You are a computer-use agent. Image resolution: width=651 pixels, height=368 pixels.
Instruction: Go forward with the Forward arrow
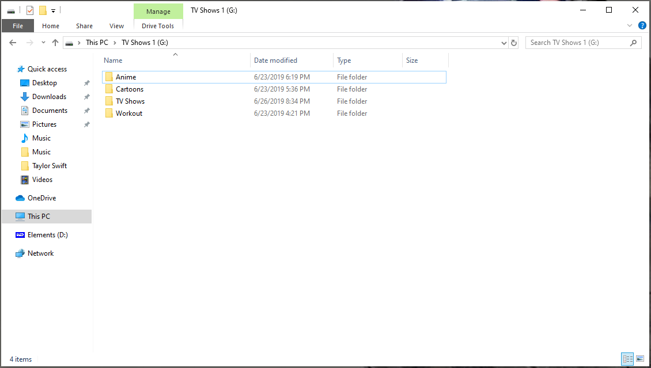point(29,42)
